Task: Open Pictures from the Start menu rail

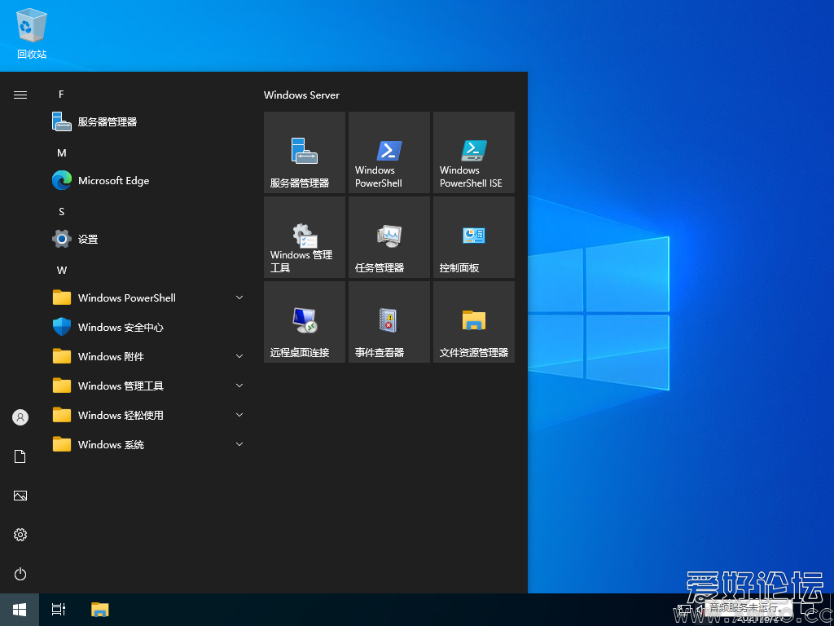Action: pyautogui.click(x=20, y=496)
